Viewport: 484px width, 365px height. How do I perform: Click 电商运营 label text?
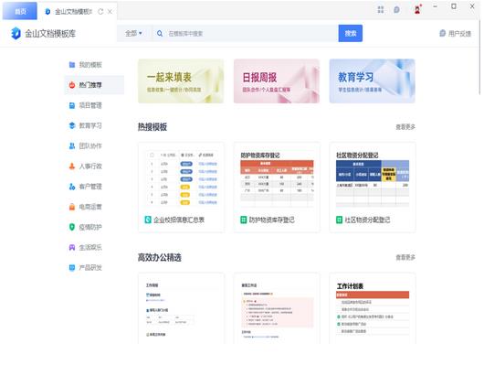tap(90, 207)
